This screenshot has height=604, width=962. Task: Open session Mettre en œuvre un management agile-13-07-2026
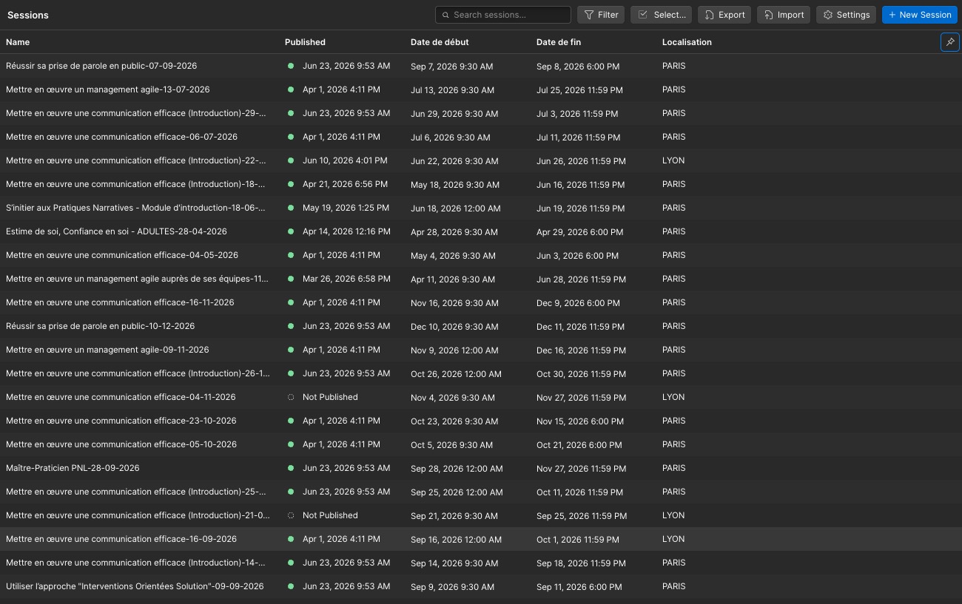[x=108, y=89]
